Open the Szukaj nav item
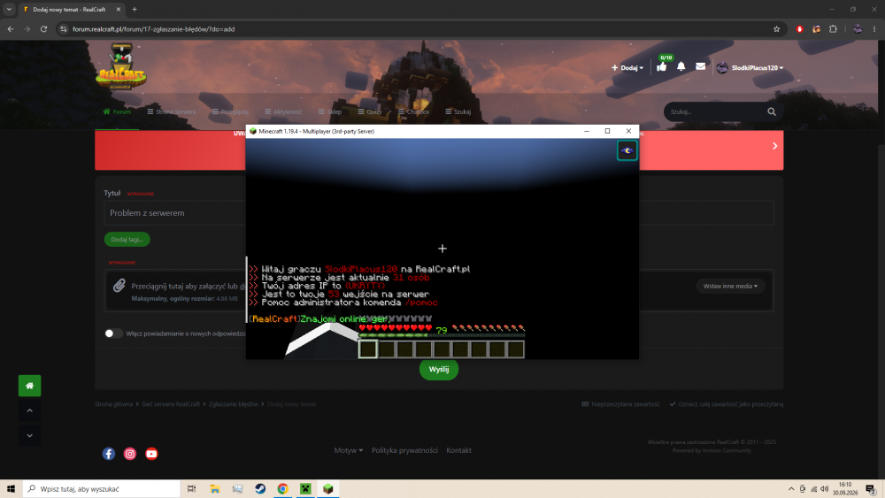The width and height of the screenshot is (885, 498). tap(458, 111)
